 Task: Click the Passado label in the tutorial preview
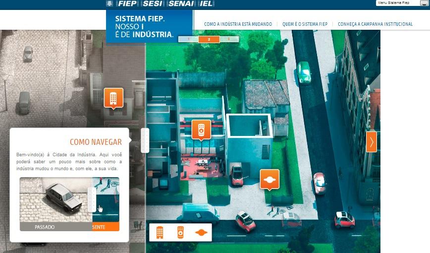[45, 227]
